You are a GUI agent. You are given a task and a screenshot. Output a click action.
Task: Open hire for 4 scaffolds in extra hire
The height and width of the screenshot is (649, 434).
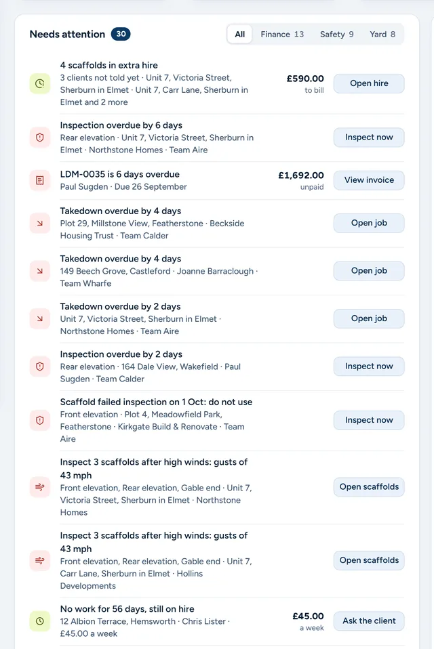coord(369,83)
